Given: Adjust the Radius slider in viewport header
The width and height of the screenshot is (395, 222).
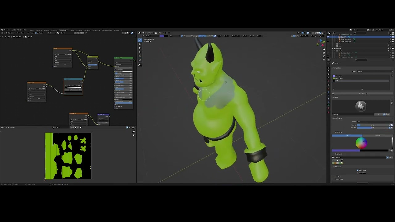Looking at the screenshot, I should [x=189, y=36].
